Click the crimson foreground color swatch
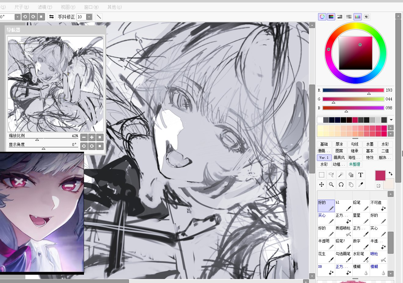403x283 pixels. click(x=380, y=176)
